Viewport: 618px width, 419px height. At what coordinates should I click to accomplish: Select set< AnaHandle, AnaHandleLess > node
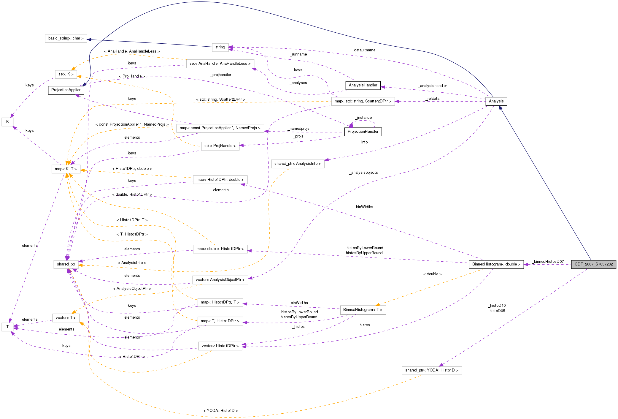[x=220, y=64]
